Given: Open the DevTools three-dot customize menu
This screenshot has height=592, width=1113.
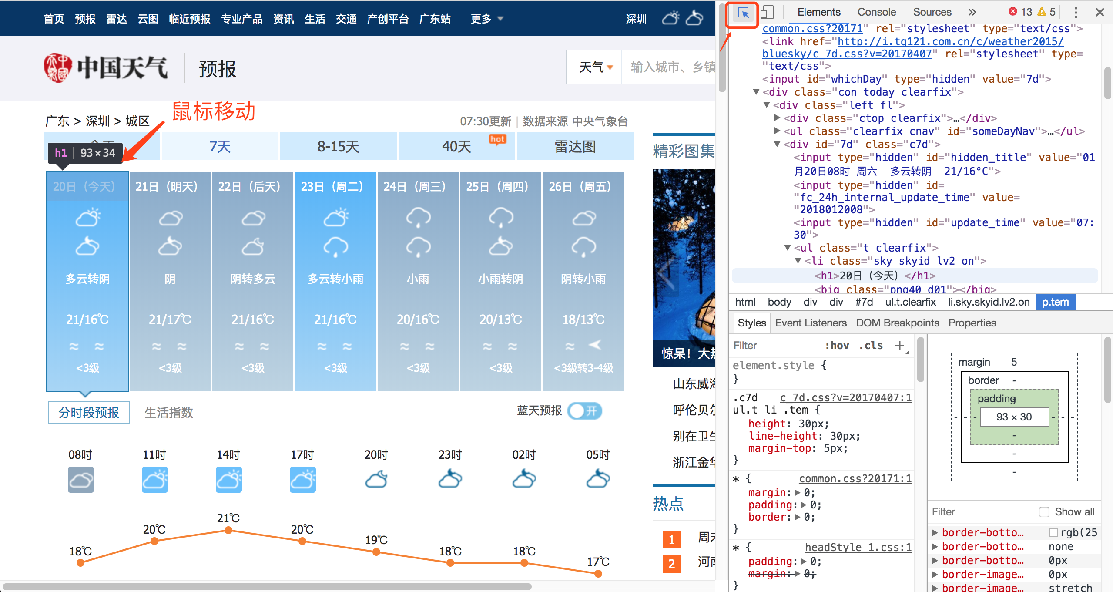Looking at the screenshot, I should click(1076, 12).
